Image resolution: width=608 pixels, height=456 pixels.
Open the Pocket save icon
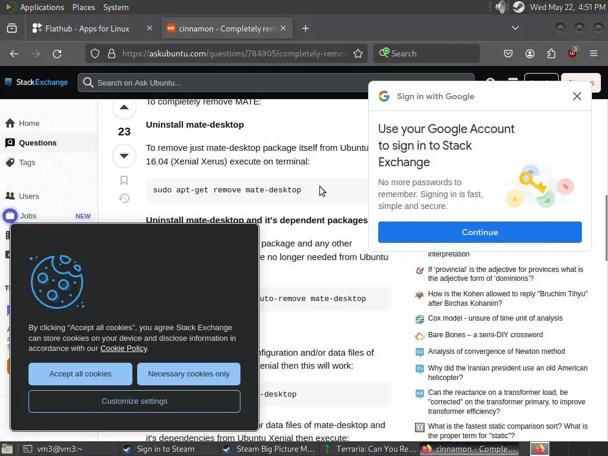[508, 53]
